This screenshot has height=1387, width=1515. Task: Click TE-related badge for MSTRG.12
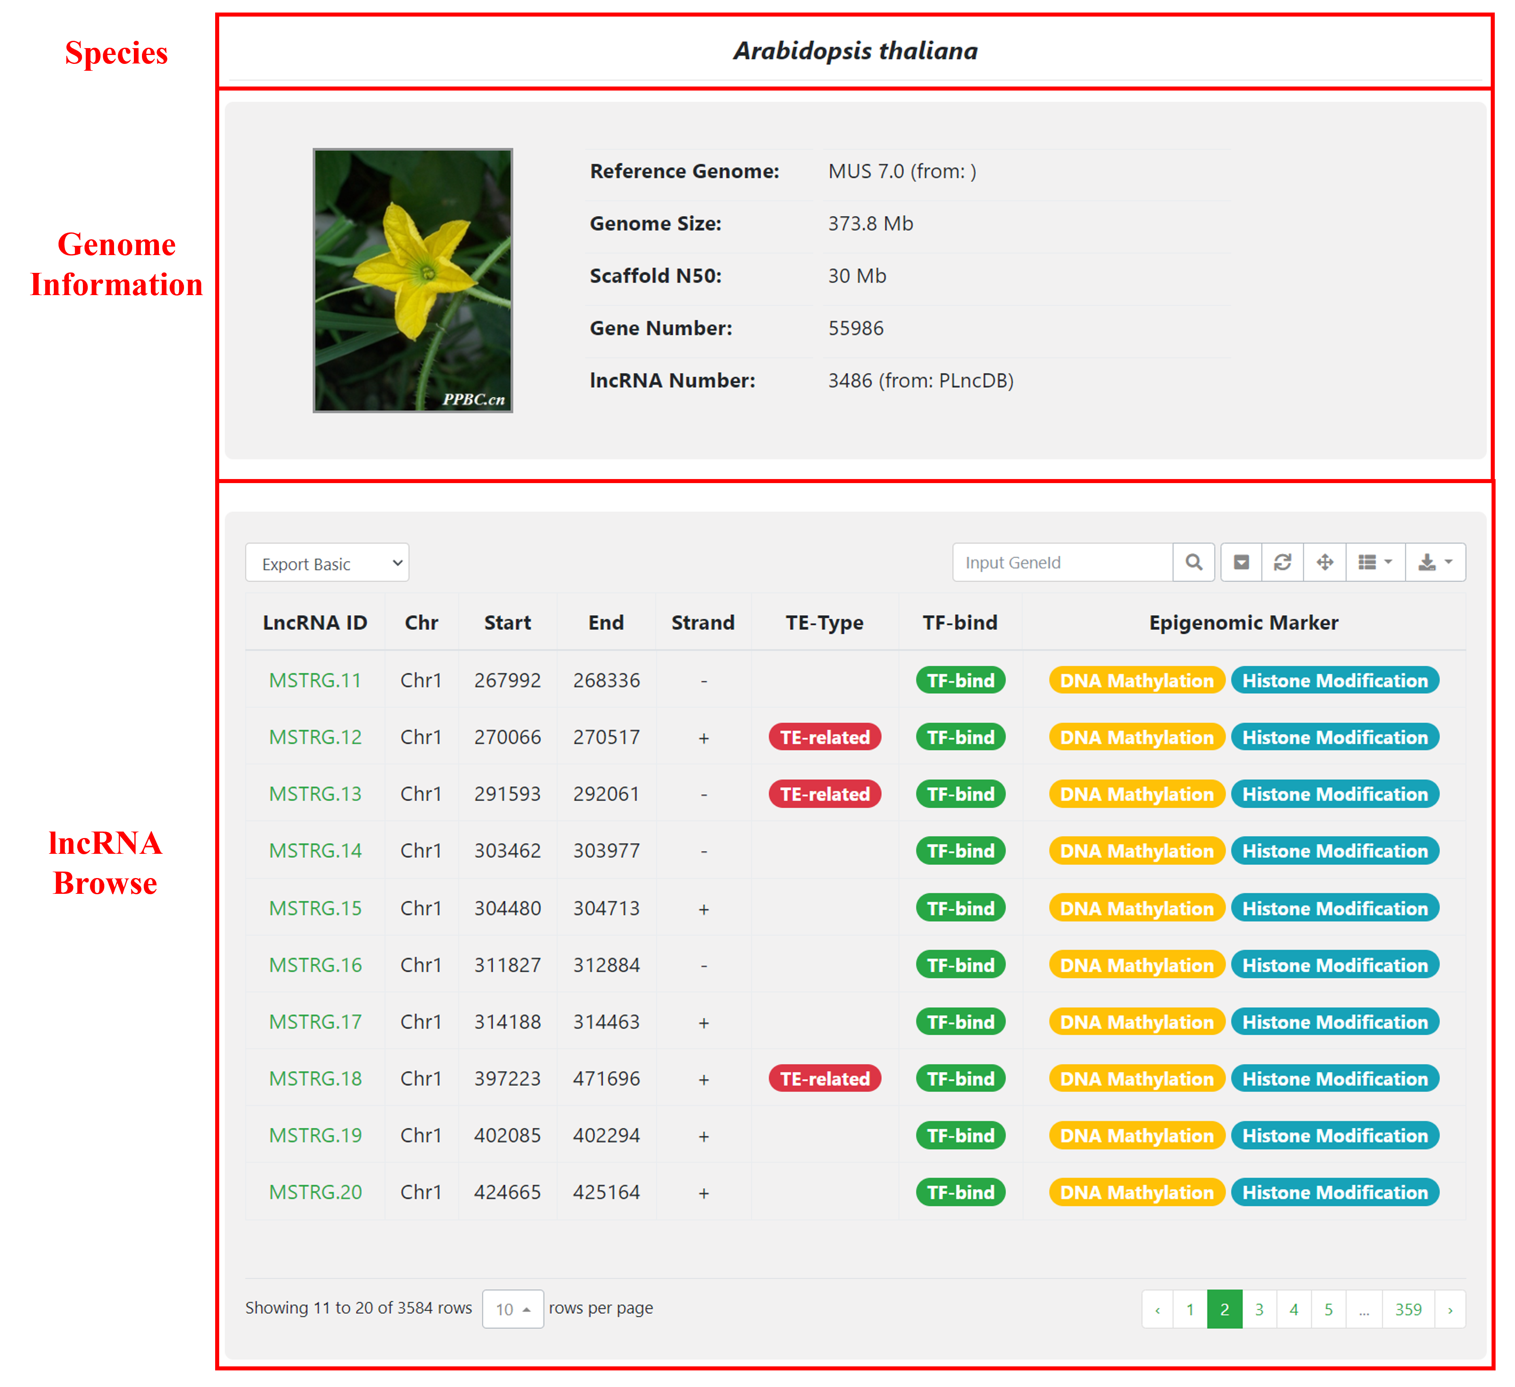(x=824, y=737)
